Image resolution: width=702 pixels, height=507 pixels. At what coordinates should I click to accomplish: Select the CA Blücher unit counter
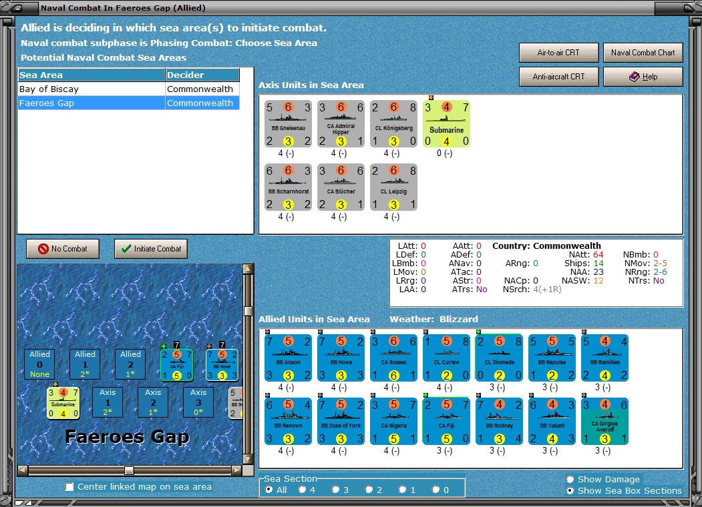pyautogui.click(x=341, y=187)
